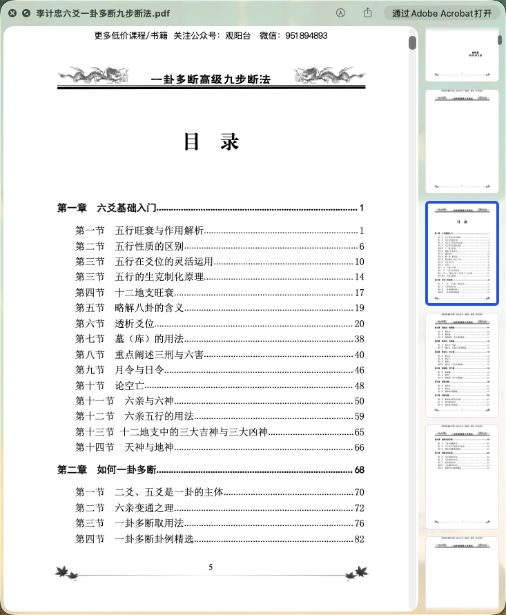Click the 通过 Adobe Acrobat 打开 button

click(x=442, y=13)
